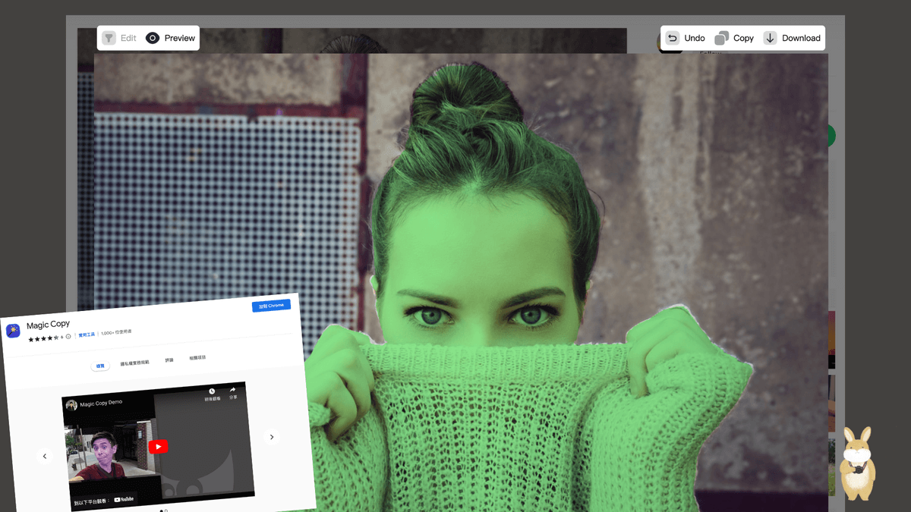Screen dimensions: 911x512
Task: Click the 'Magic Copy Demo' video title
Action: (x=101, y=404)
